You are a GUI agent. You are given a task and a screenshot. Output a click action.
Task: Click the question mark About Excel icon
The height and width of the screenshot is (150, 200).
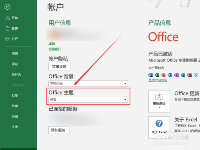click(159, 123)
